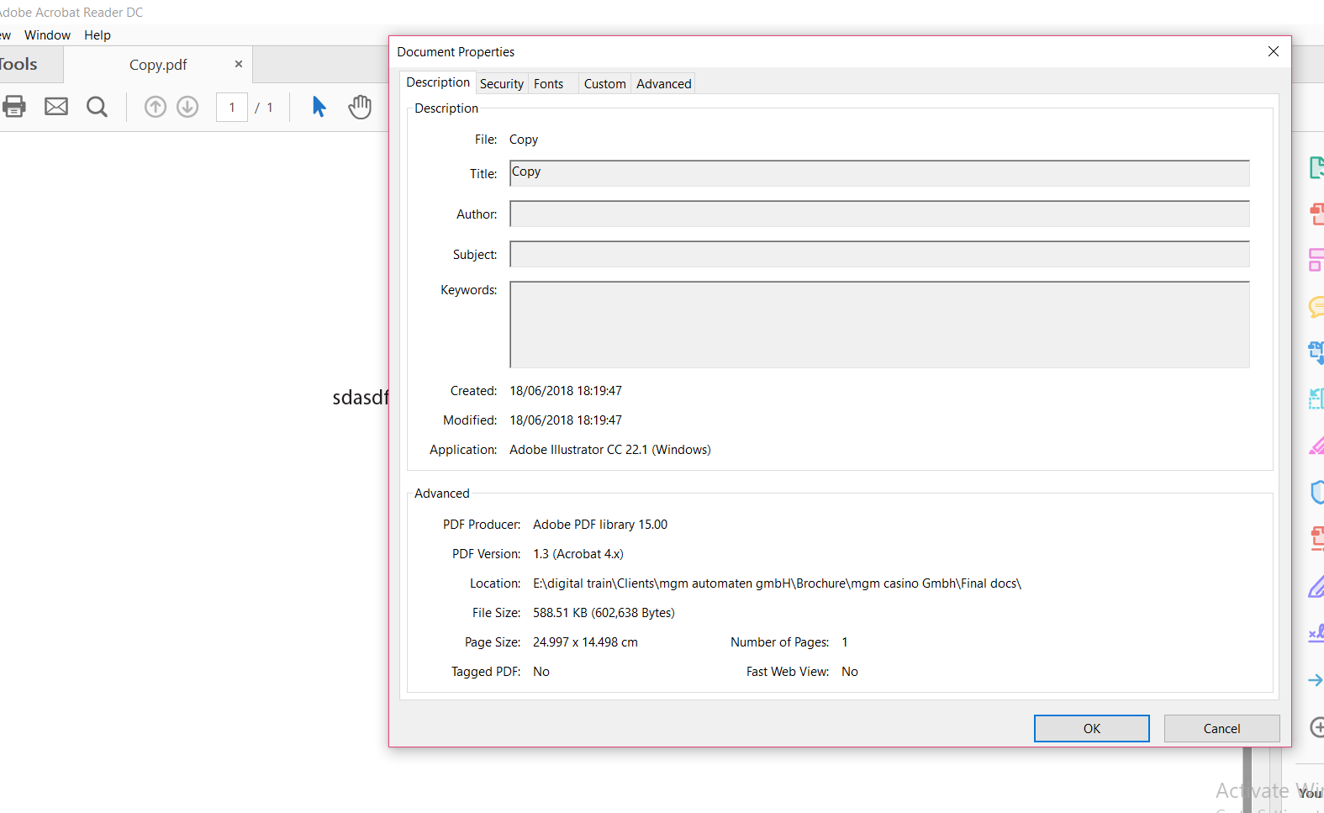The image size is (1324, 813).
Task: Click the Page Size value 24.997 x 14.498 cm
Action: click(585, 642)
